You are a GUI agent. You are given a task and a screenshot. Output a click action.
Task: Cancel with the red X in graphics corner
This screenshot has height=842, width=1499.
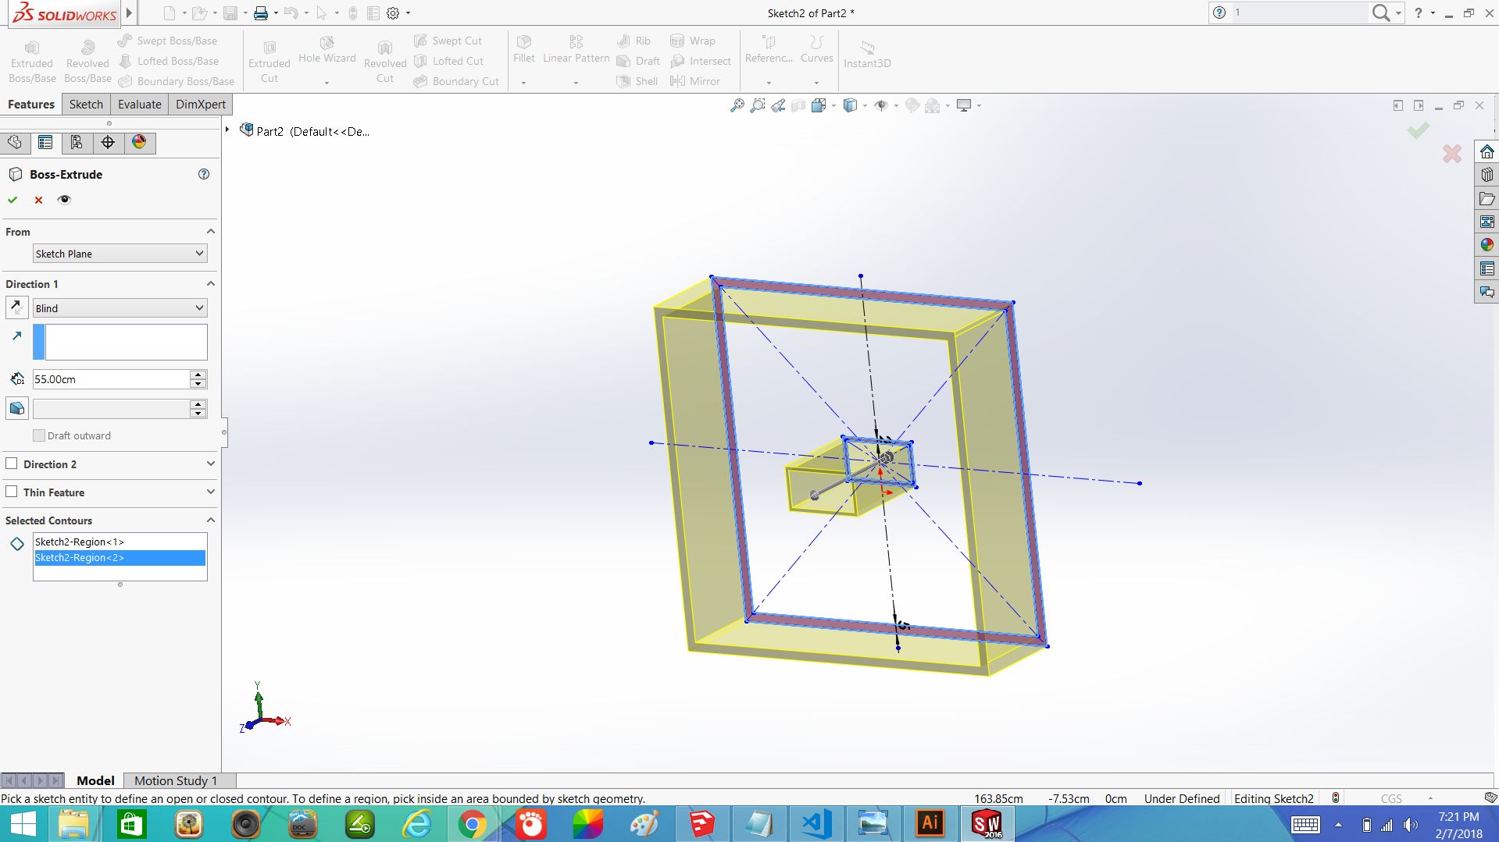[1452, 154]
